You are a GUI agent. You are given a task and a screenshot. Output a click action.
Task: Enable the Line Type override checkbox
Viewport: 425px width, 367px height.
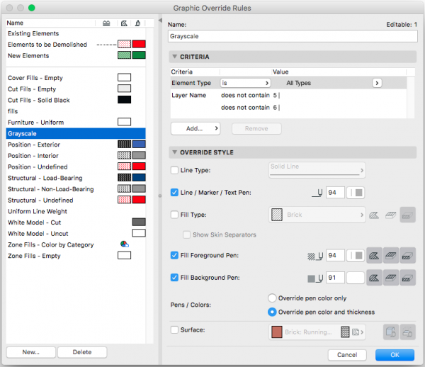pyautogui.click(x=175, y=170)
